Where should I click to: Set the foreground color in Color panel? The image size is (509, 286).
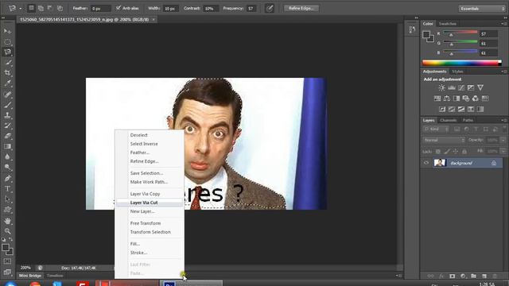426,34
